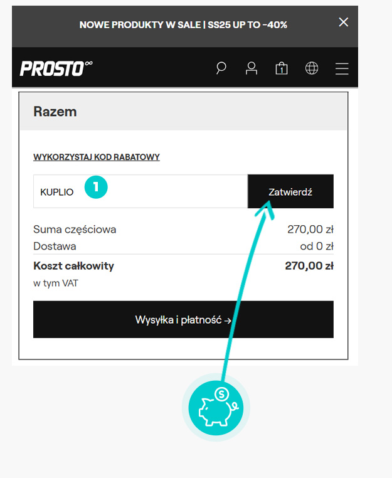Screen dimensions: 392x478
Task: Click the Koszt całkowity label
Action: coord(73,266)
